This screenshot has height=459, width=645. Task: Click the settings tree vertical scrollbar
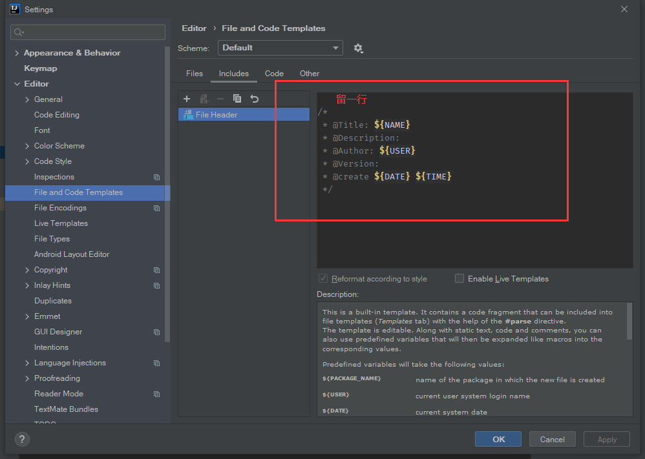pyautogui.click(x=167, y=194)
